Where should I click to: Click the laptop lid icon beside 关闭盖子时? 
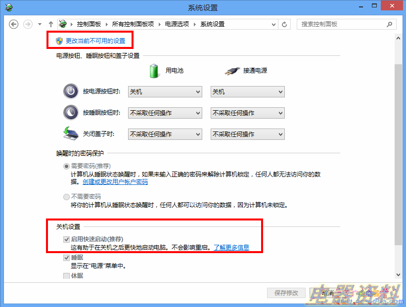(x=71, y=133)
